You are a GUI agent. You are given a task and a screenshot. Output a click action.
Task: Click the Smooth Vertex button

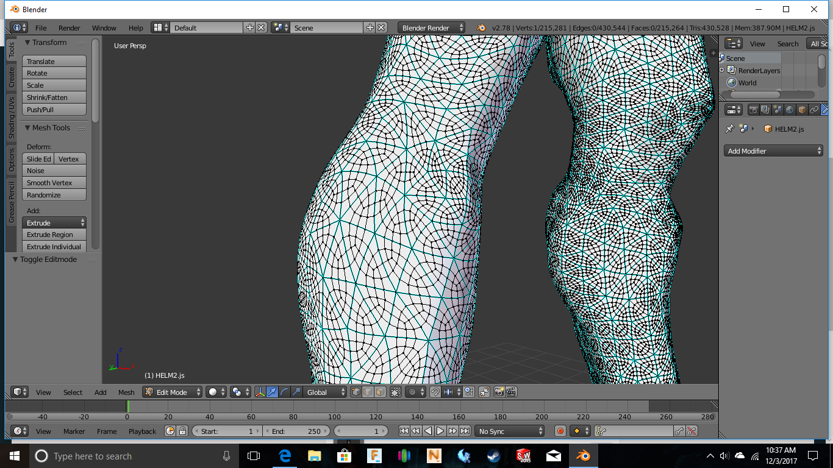click(x=54, y=182)
